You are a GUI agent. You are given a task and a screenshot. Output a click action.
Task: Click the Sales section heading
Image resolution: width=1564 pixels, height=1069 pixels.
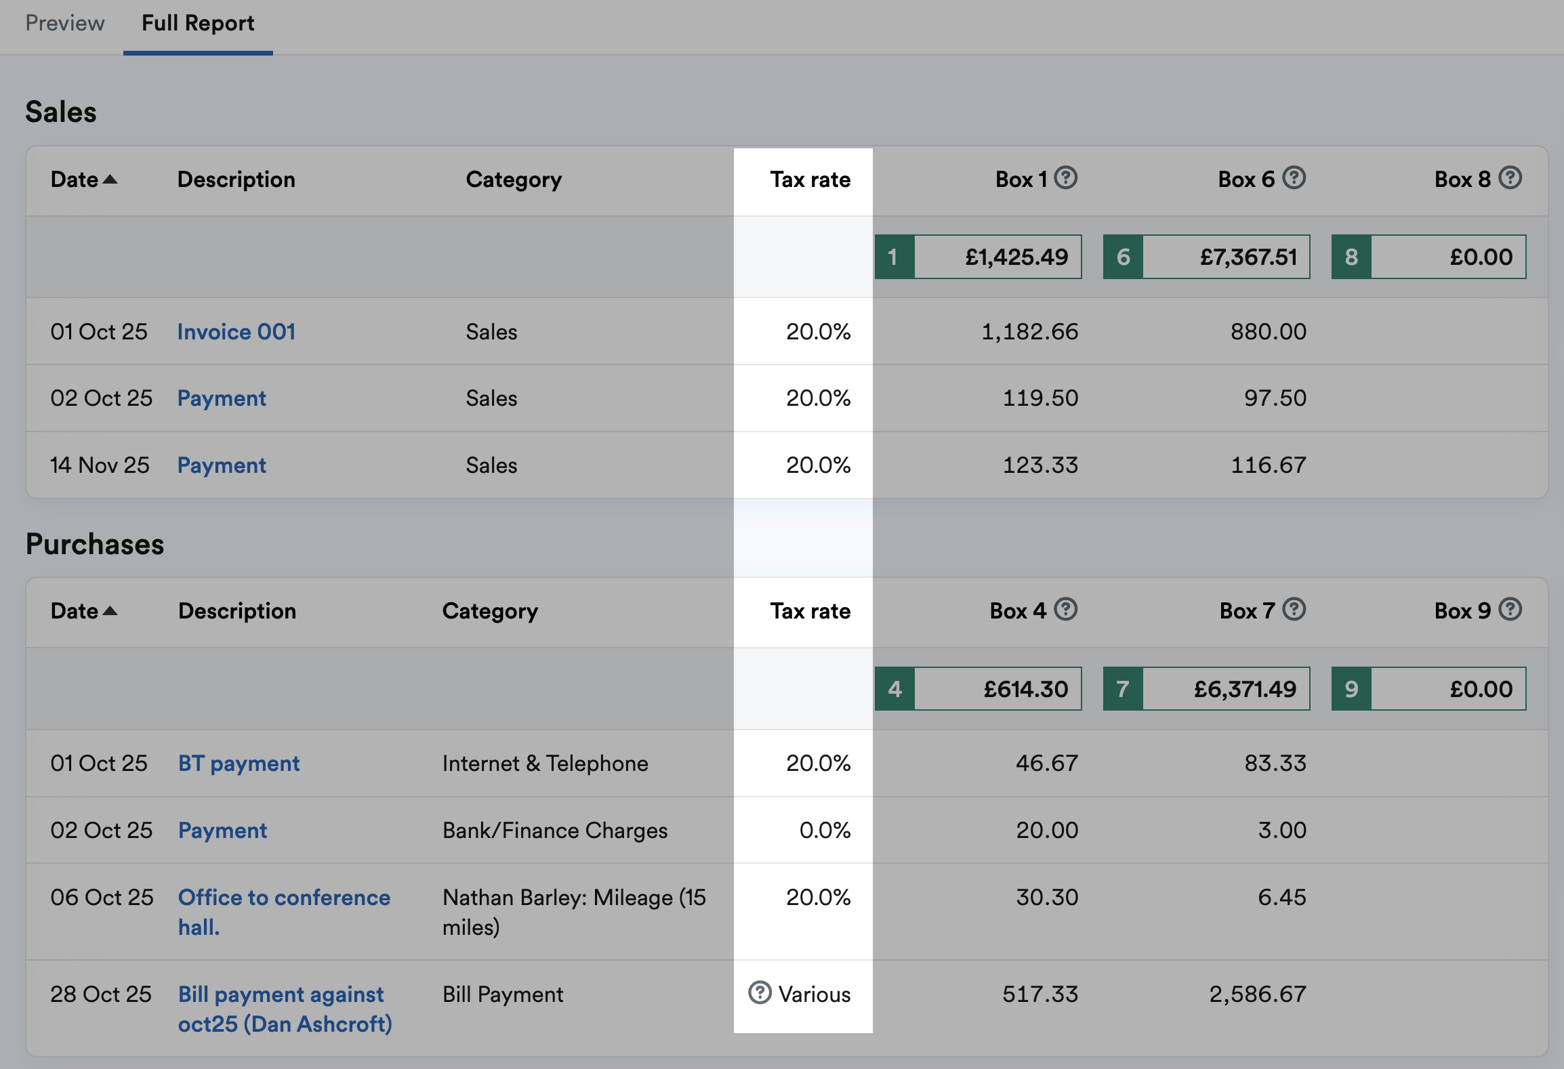61,112
